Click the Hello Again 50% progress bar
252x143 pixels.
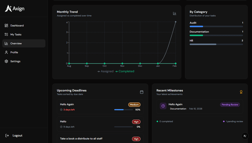click(x=123, y=110)
